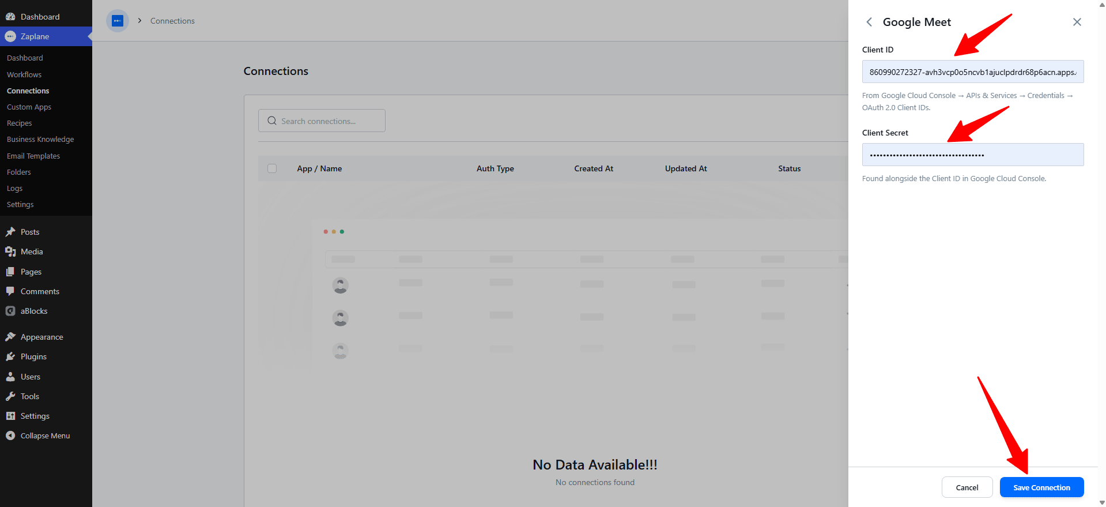Close the Google Meet panel
Screen dimensions: 1106x507
point(1077,22)
